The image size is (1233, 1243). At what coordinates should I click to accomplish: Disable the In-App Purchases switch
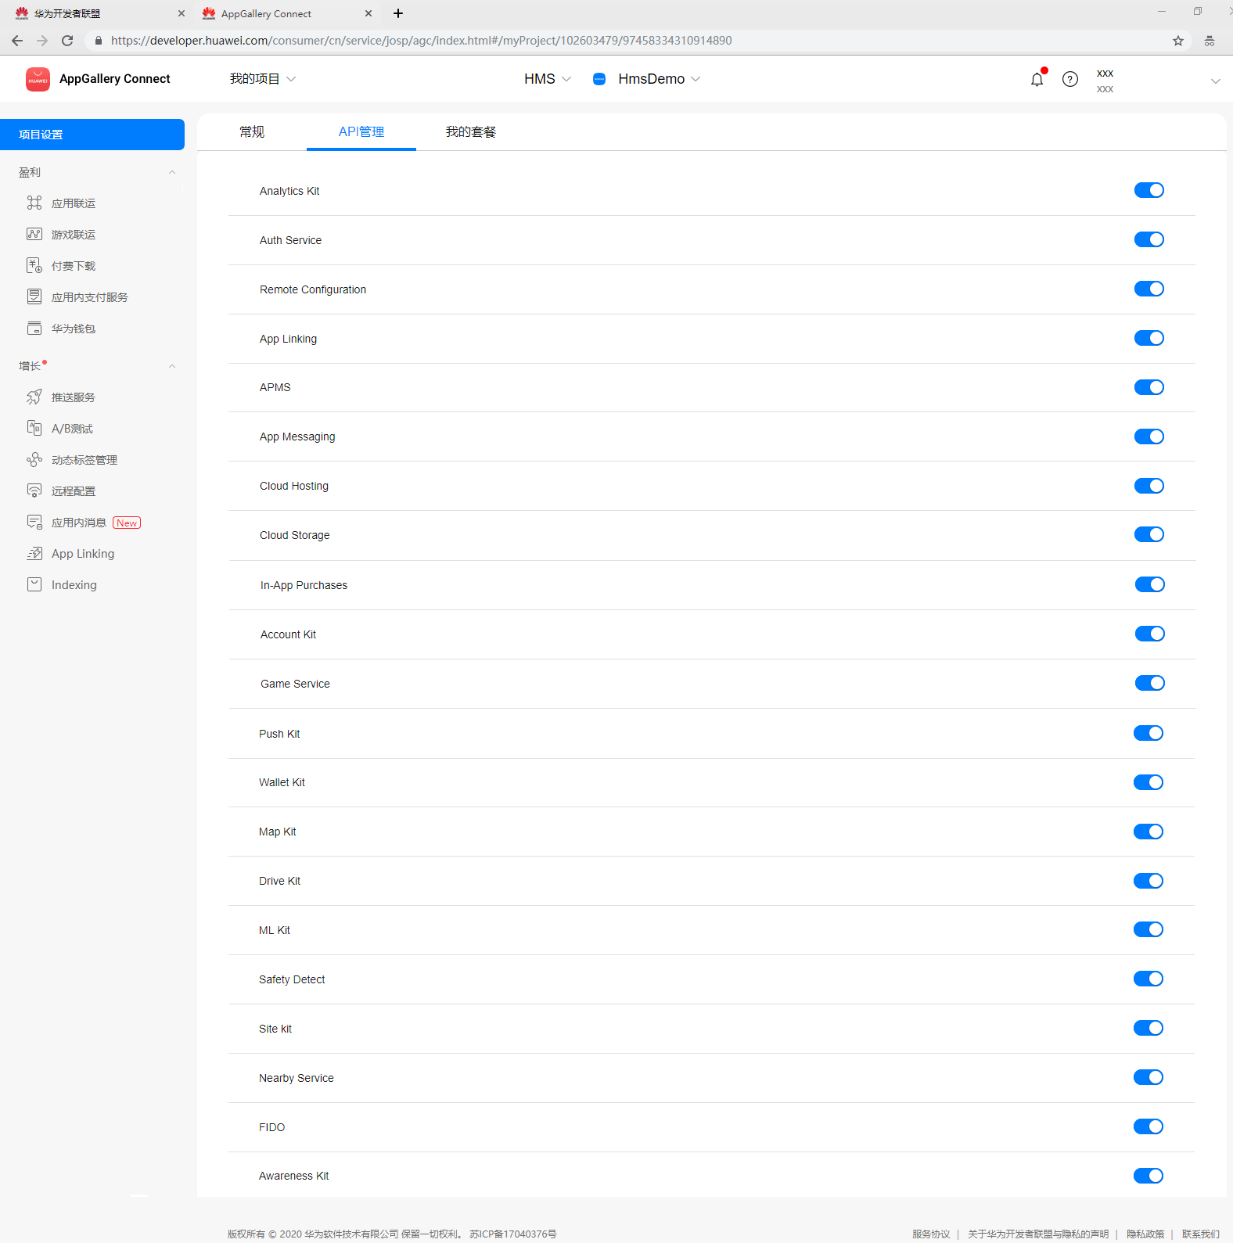tap(1150, 585)
